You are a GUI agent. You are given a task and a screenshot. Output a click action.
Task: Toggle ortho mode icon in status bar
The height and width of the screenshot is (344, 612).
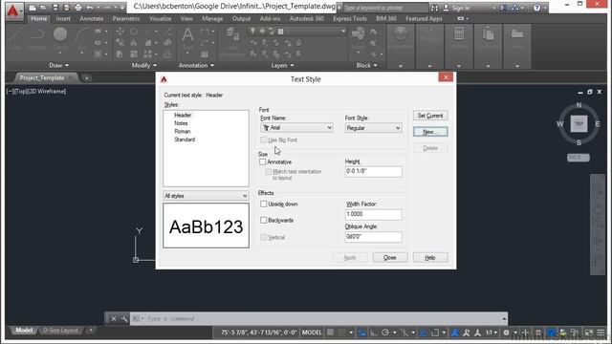pyautogui.click(x=374, y=333)
